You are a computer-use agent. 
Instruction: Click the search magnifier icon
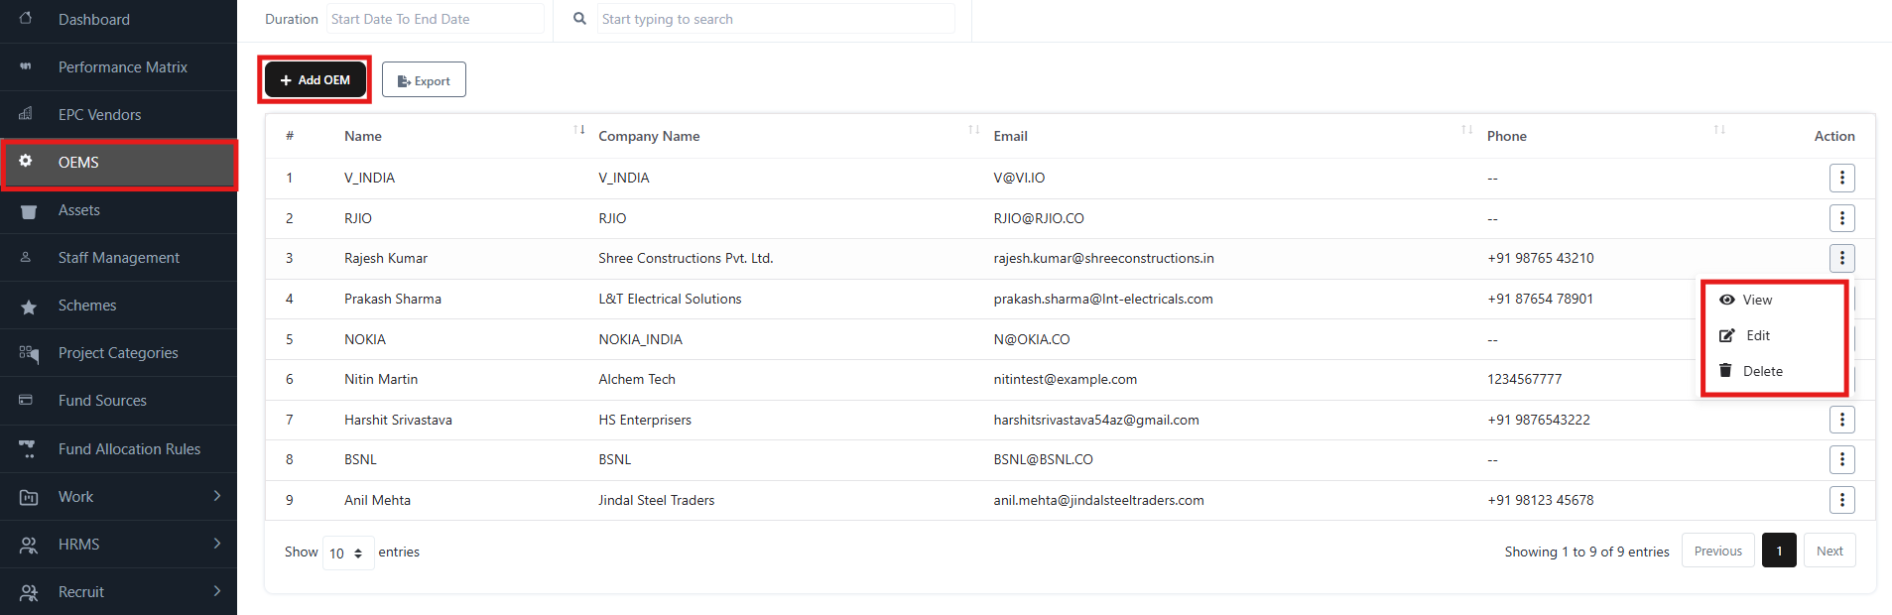tap(579, 19)
